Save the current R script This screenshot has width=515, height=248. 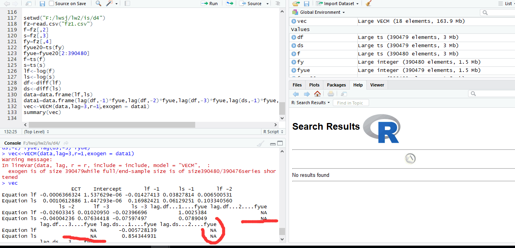[x=42, y=4]
